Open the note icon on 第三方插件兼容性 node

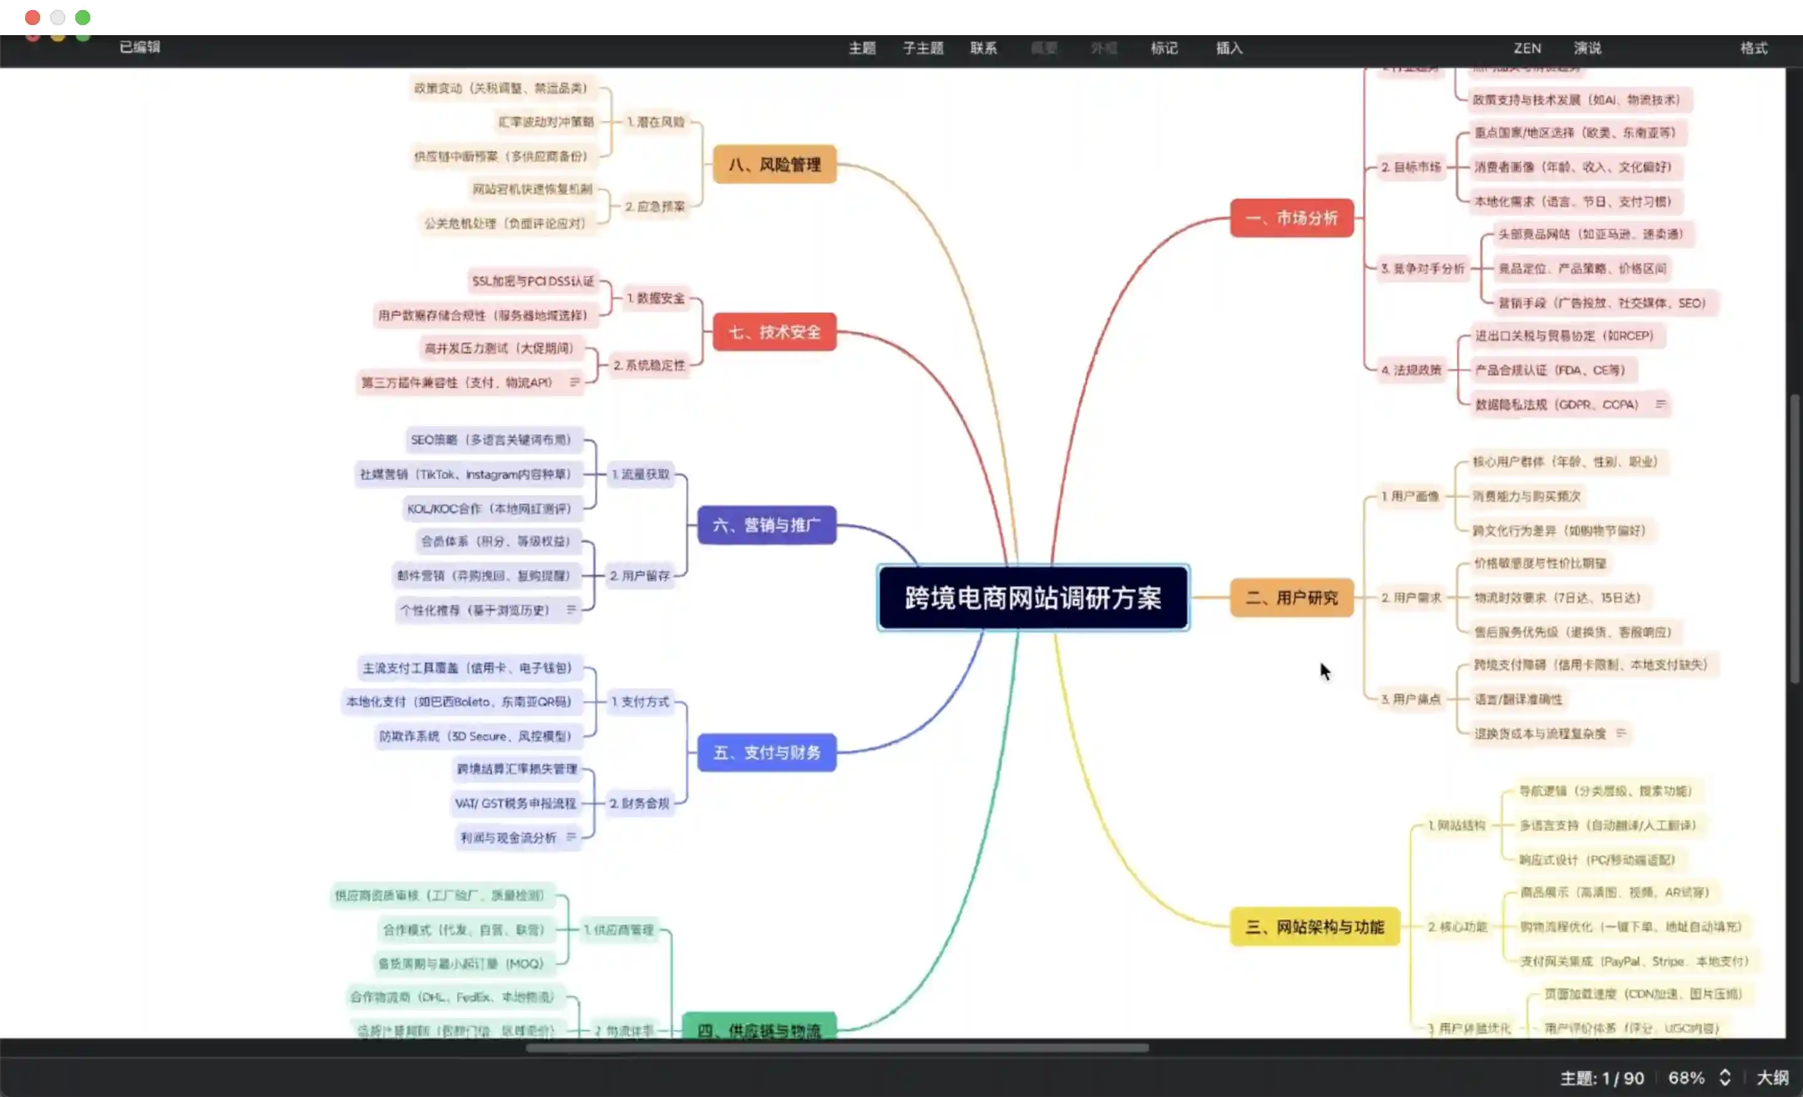click(x=574, y=382)
